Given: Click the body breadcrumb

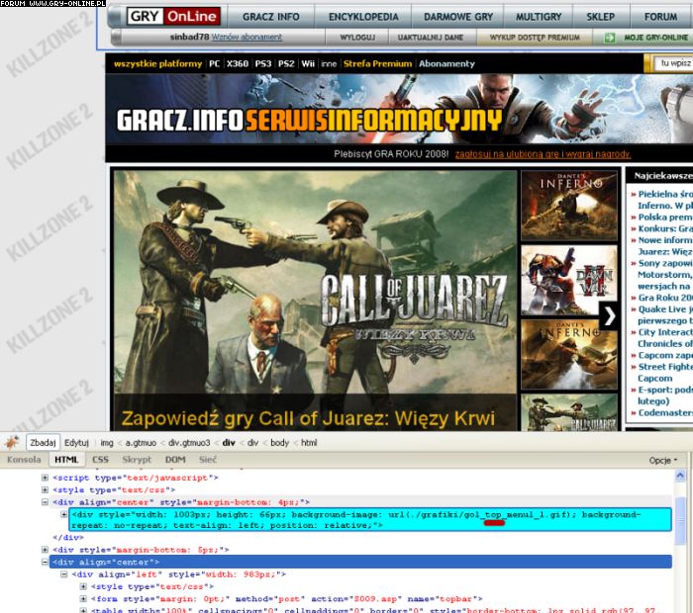Looking at the screenshot, I should [x=279, y=443].
